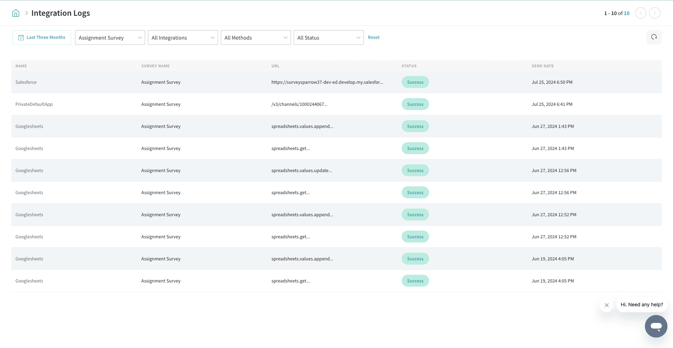Expand the All Integrations dropdown
The height and width of the screenshot is (348, 673).
tap(183, 38)
